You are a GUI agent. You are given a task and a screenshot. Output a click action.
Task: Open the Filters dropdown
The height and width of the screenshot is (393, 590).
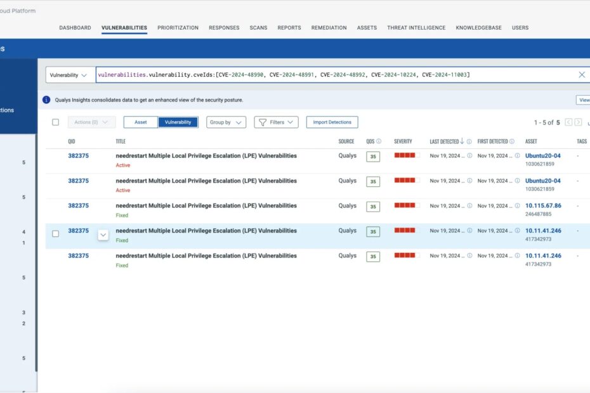(276, 122)
